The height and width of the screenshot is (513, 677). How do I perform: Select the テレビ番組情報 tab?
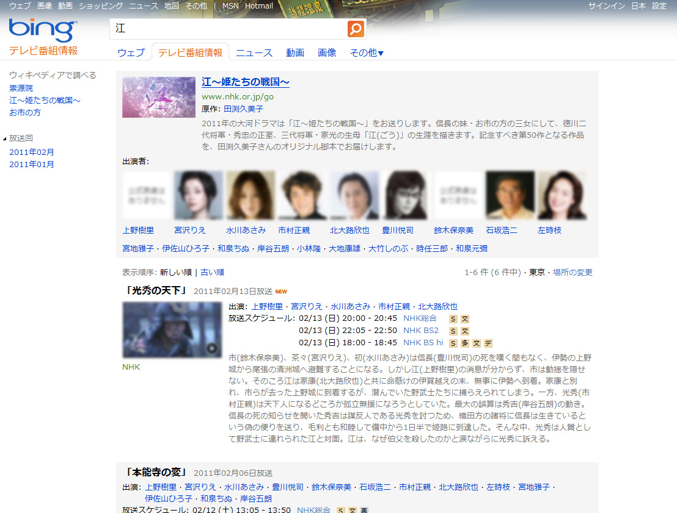coord(190,52)
